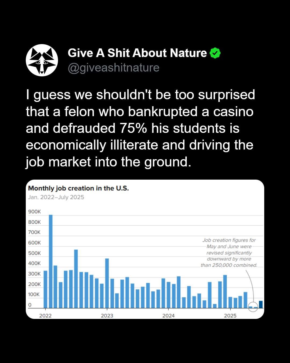The height and width of the screenshot is (363, 290).
Task: Click the @giveashitnature handle
Action: click(114, 67)
